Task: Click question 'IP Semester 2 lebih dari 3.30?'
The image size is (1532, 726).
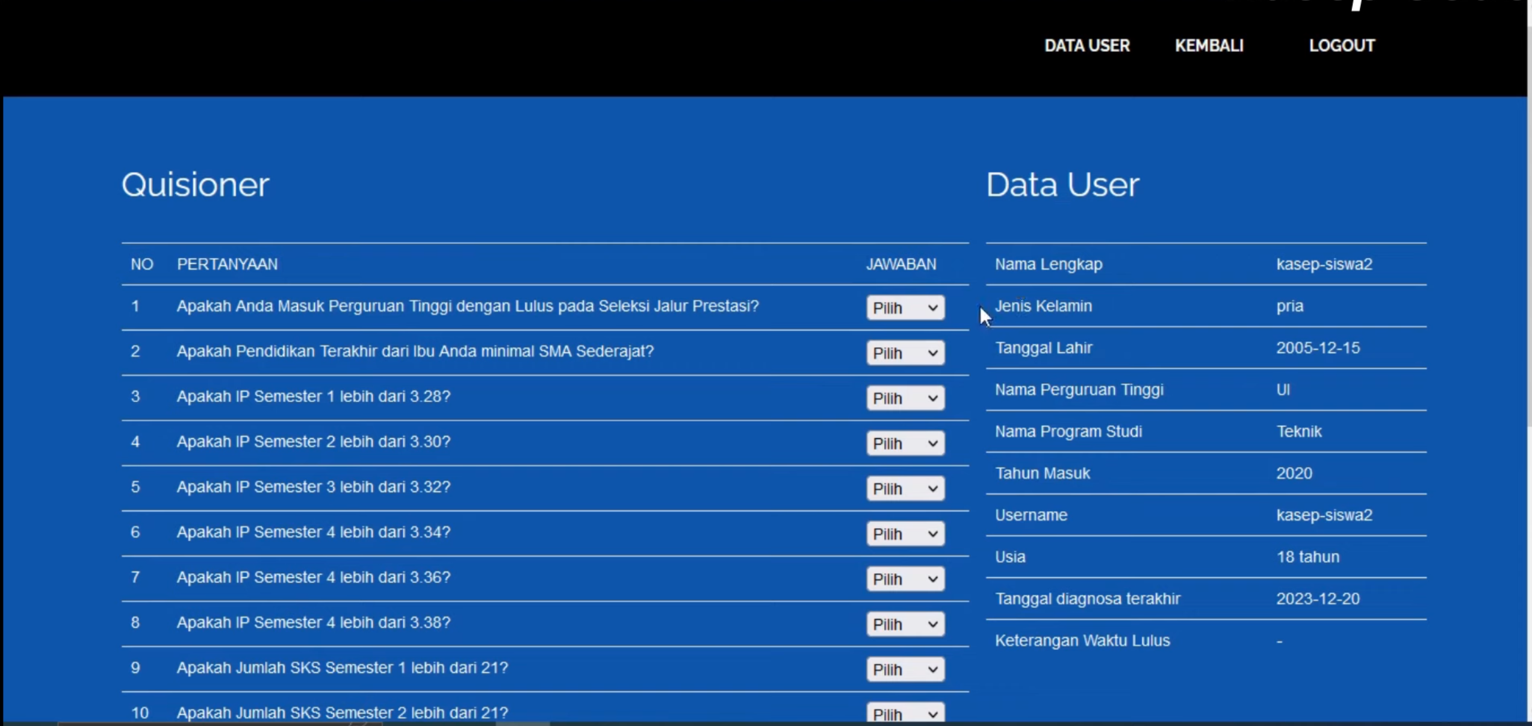Action: [313, 441]
